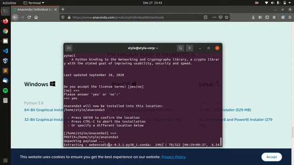Download Linux Installer (529 MB)
This screenshot has height=165, width=294.
[x=237, y=110]
